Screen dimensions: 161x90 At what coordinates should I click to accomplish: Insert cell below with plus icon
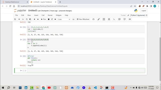pos(19,19)
